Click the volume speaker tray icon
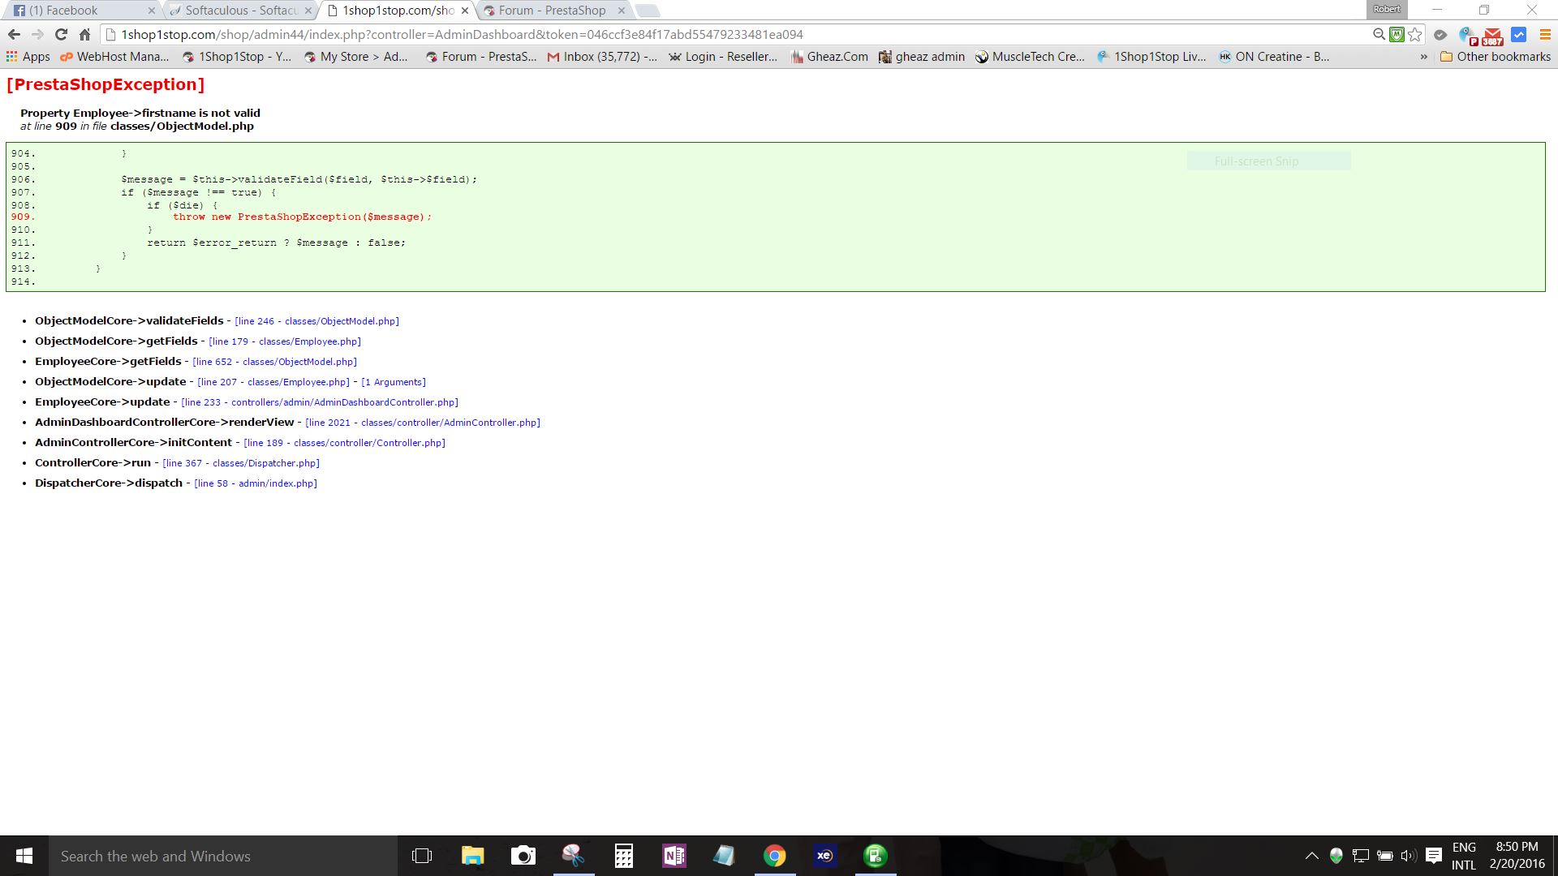 point(1409,856)
